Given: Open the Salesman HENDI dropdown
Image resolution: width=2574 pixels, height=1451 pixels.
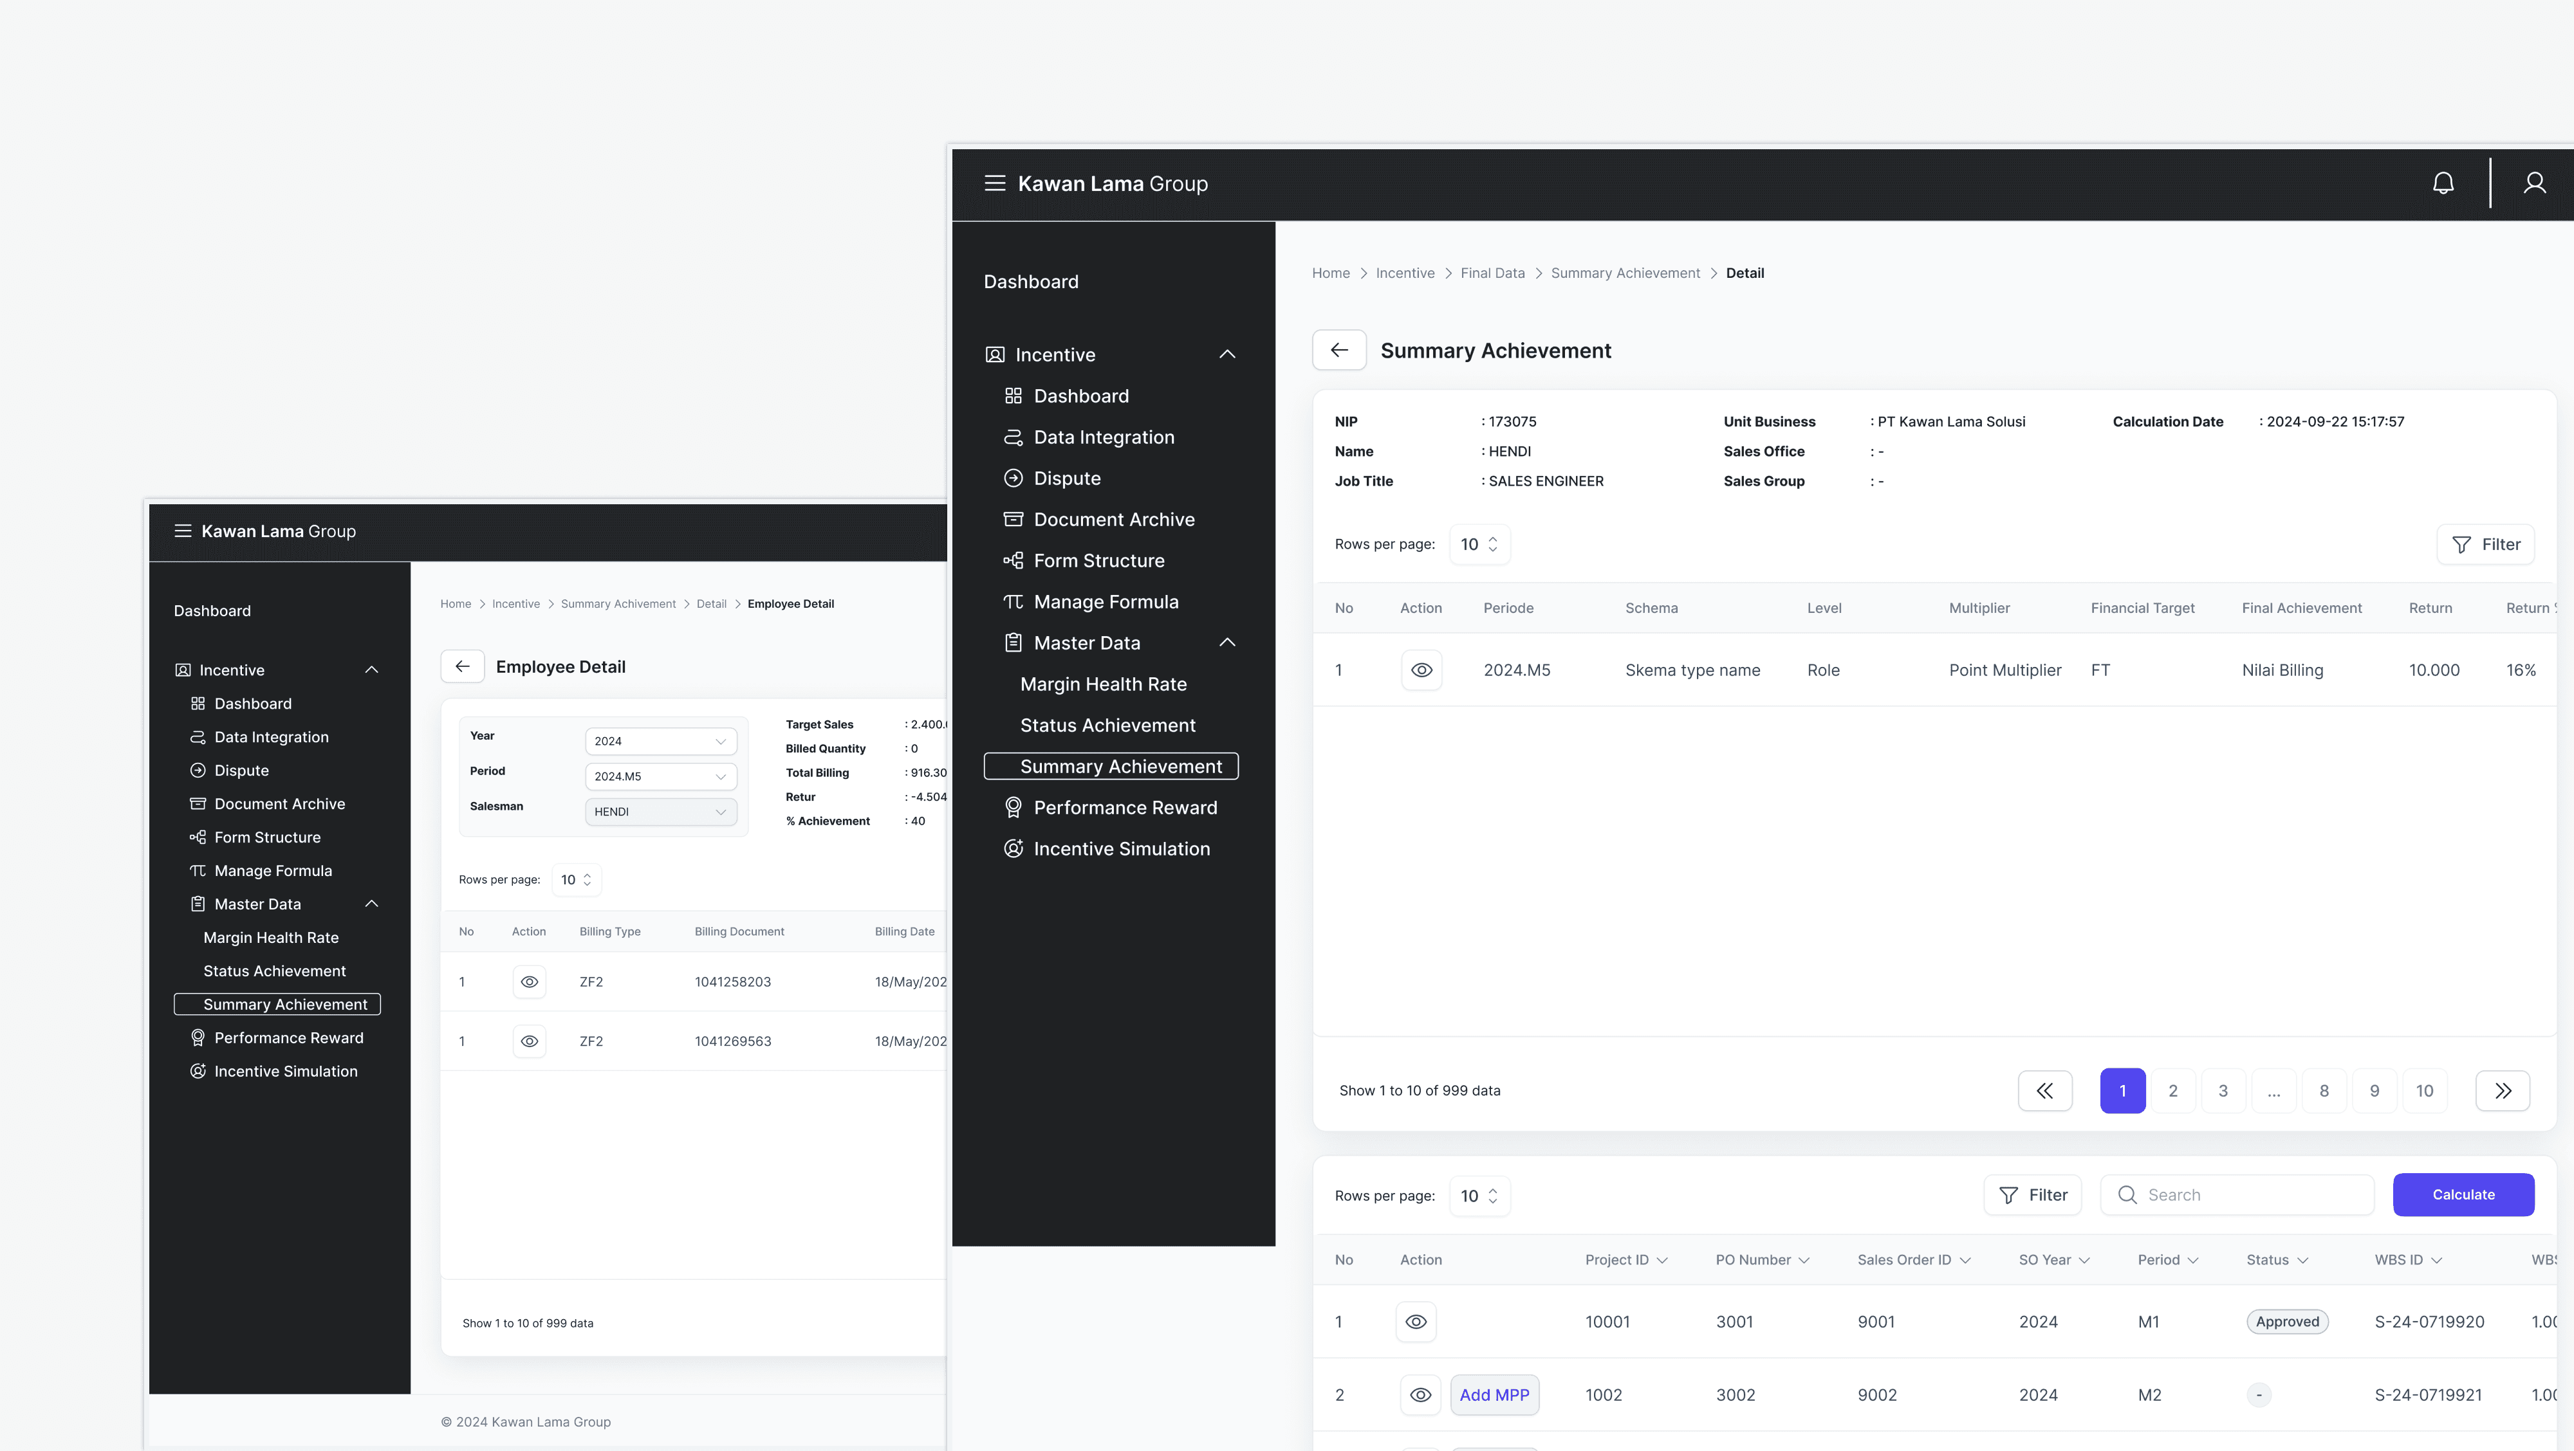Looking at the screenshot, I should tap(660, 812).
